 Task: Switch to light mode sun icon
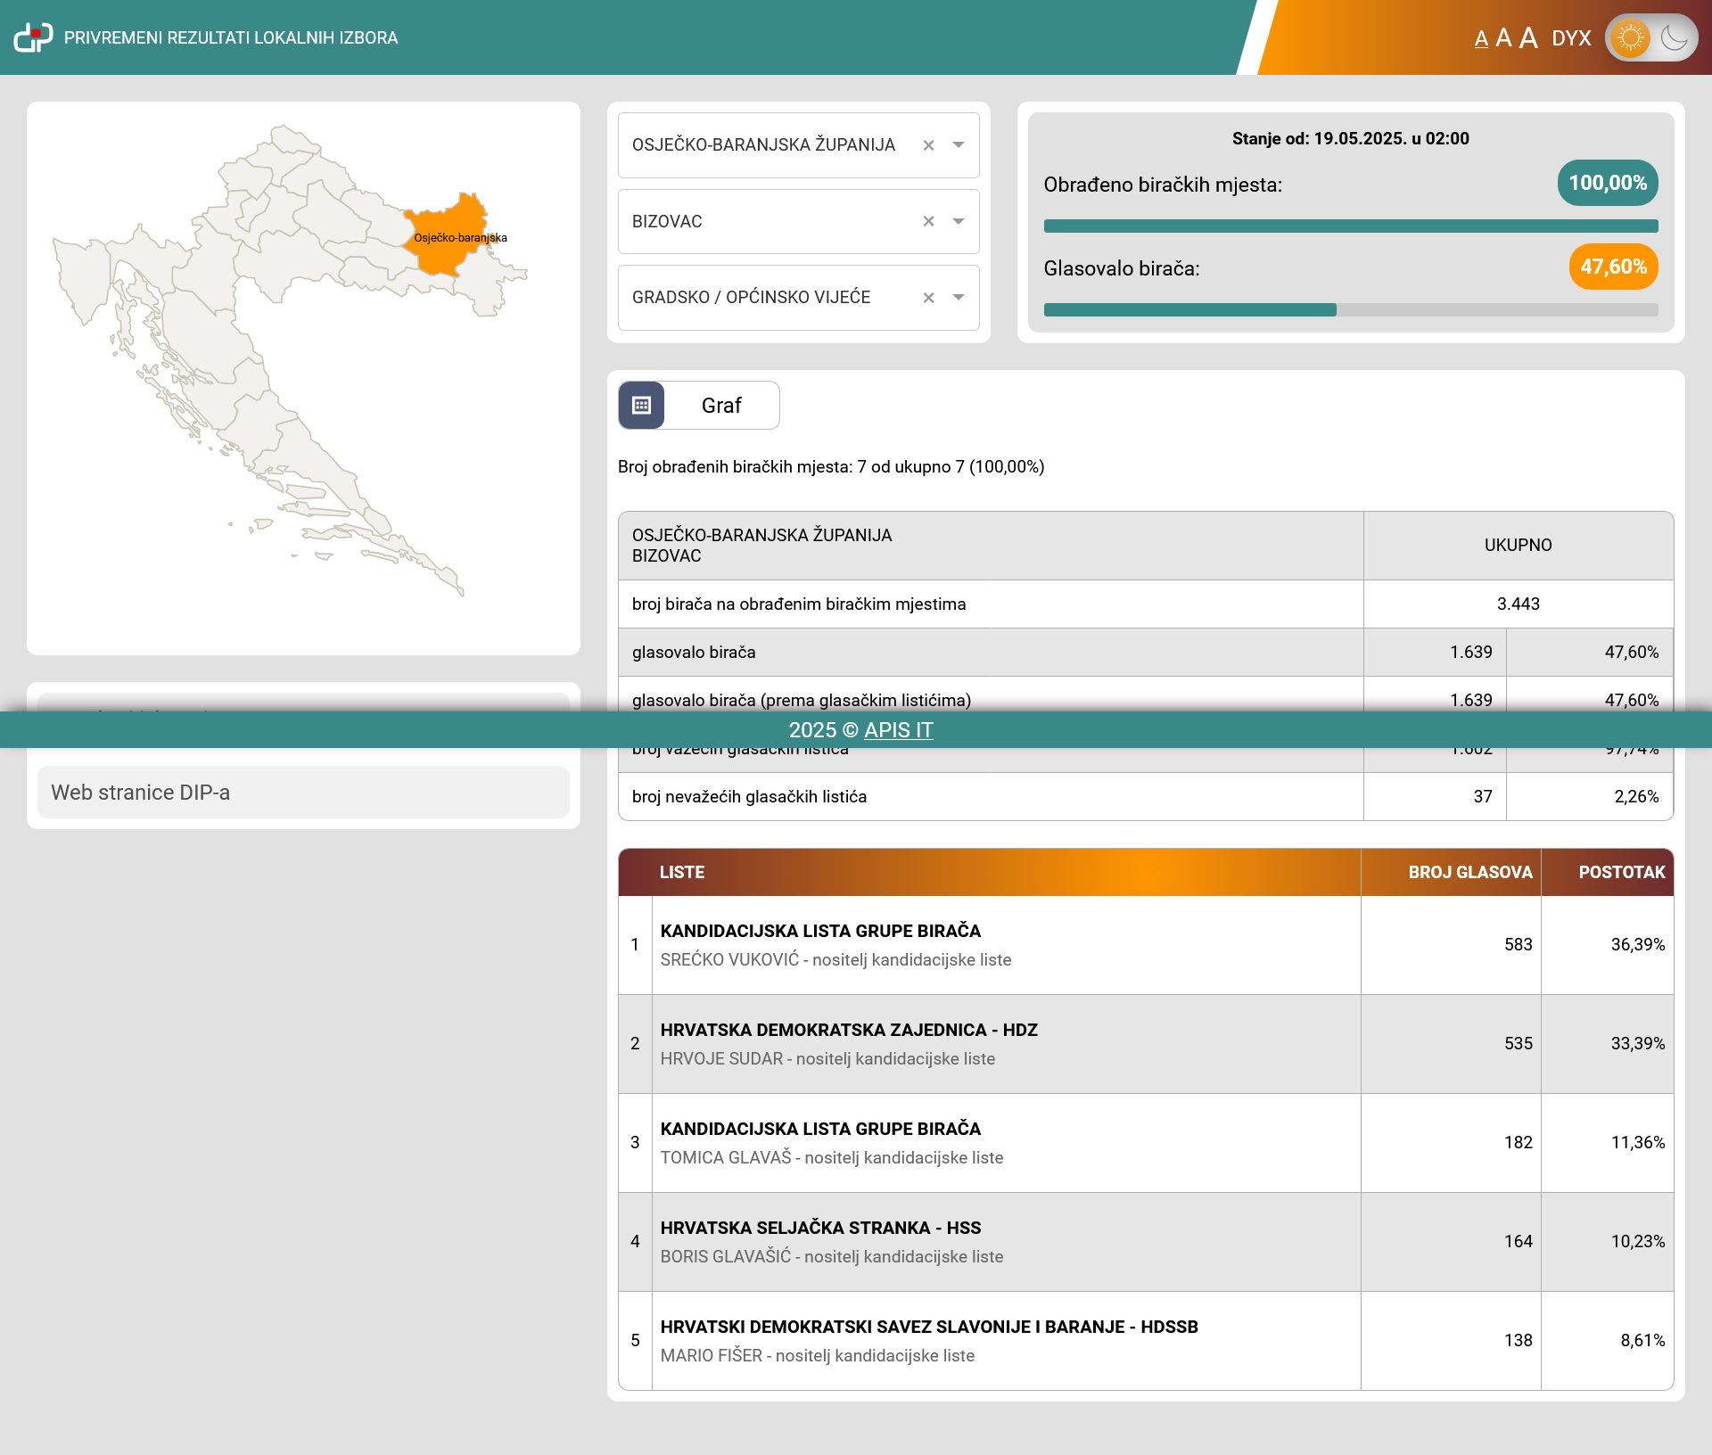(1630, 37)
